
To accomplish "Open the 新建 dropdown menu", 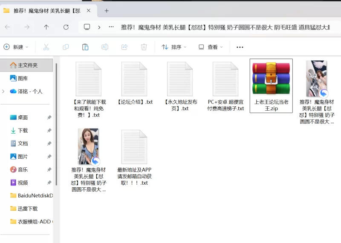I will 16,47.
